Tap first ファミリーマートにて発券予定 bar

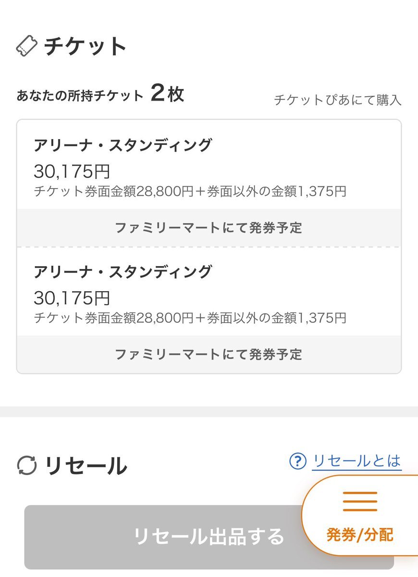pyautogui.click(x=209, y=228)
